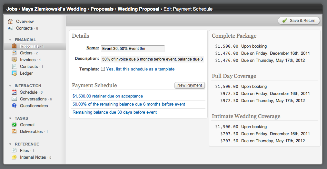This screenshot has height=169, width=327.
Task: Click the Orders icon in sidebar
Action: (x=14, y=53)
